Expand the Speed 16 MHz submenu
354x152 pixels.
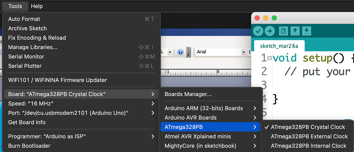[x=30, y=103]
